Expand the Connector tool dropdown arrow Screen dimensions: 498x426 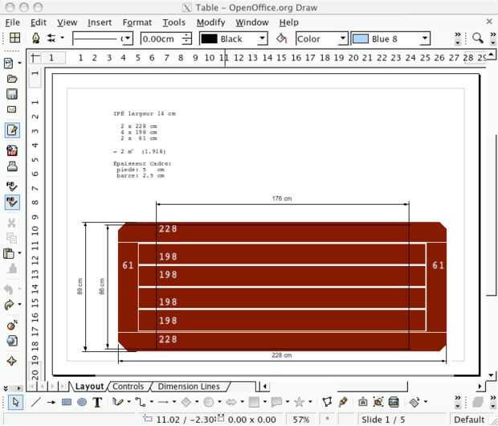point(151,402)
